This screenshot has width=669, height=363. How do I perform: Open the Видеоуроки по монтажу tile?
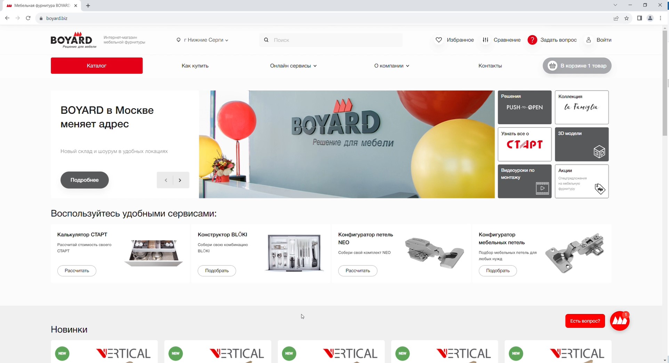pos(525,181)
